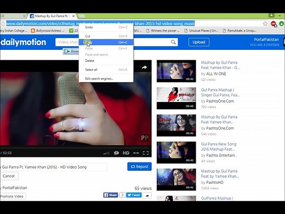Enter fullscreen mode on video player

pos(146,153)
